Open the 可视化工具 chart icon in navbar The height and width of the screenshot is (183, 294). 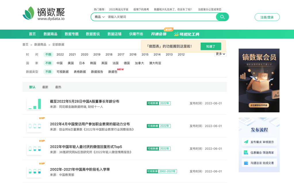pos(176,34)
